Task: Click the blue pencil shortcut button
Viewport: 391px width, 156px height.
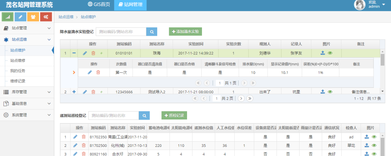Action: 20,17
